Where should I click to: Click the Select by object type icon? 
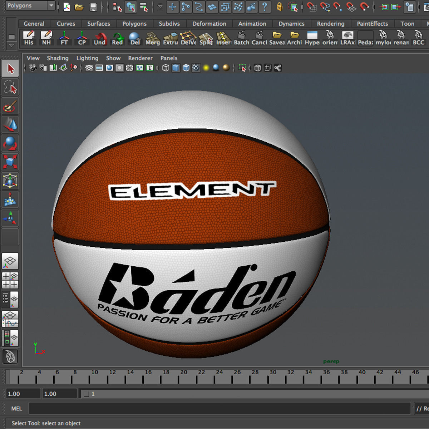pyautogui.click(x=131, y=6)
